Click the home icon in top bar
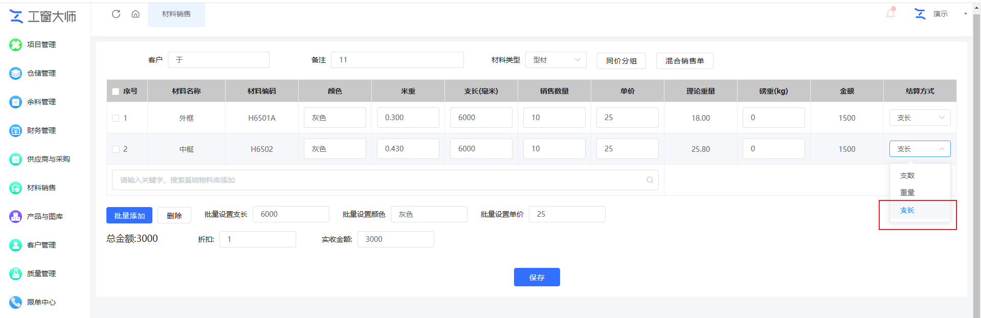Screen dimensions: 981x318 pyautogui.click(x=136, y=14)
